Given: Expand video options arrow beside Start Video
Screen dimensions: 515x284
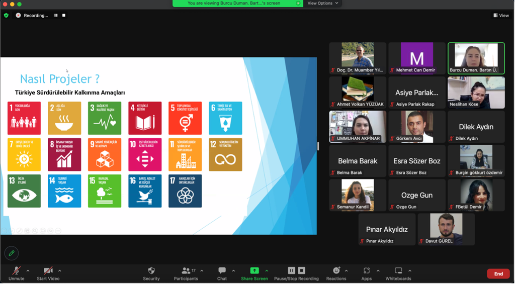Looking at the screenshot, I should point(60,270).
